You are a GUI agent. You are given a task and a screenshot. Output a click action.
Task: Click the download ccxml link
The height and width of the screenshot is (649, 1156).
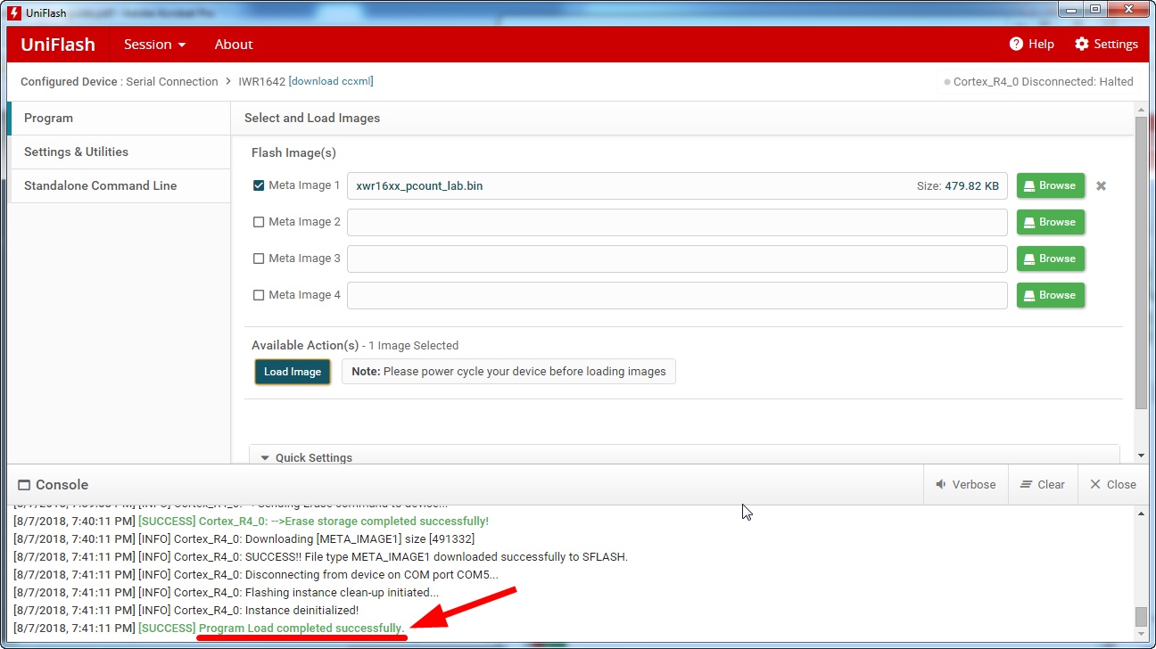(x=331, y=81)
